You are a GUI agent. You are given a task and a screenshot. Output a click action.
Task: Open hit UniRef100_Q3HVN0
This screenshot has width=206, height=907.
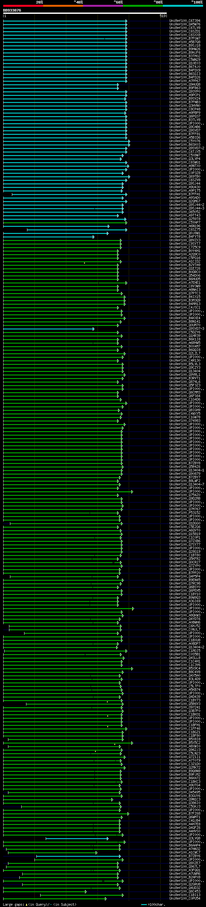click(x=185, y=106)
